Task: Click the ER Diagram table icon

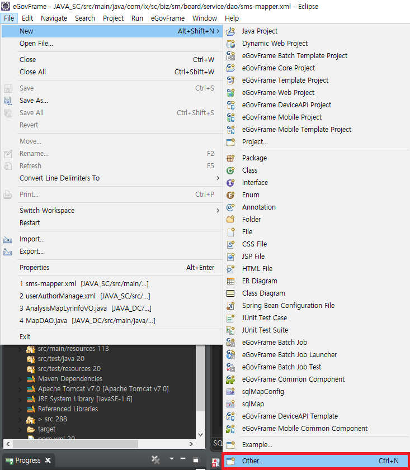Action: [230, 281]
